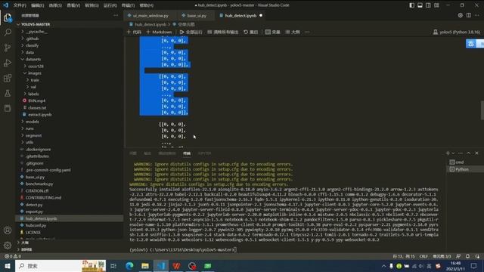This screenshot has width=484, height=272.
Task: Open the Terminal menu in menu bar
Action: pos(128,5)
